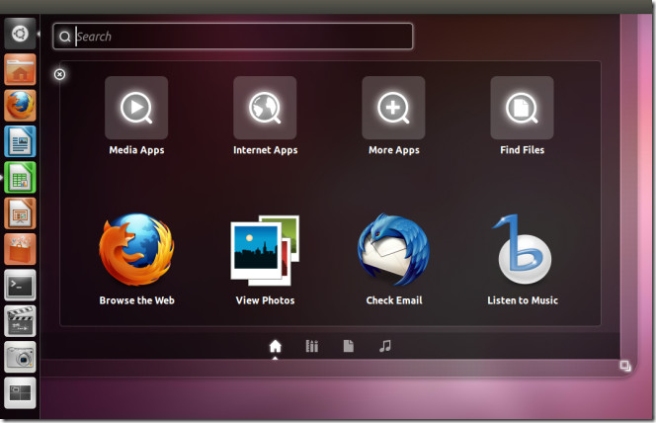Click the More Apps label
656x423 pixels.
click(393, 150)
